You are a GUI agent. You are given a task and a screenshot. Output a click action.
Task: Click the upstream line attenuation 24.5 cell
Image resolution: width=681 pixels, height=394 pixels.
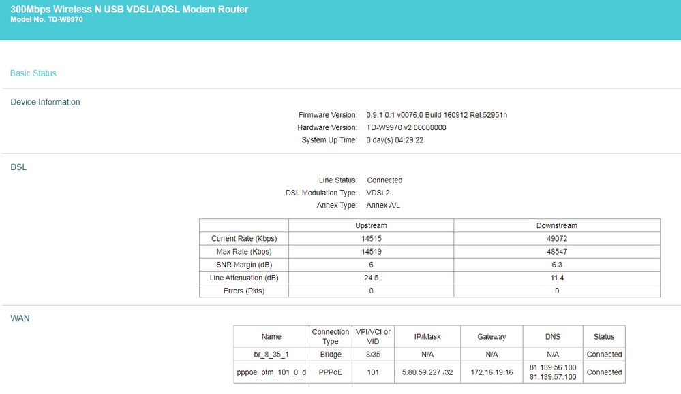click(x=371, y=278)
